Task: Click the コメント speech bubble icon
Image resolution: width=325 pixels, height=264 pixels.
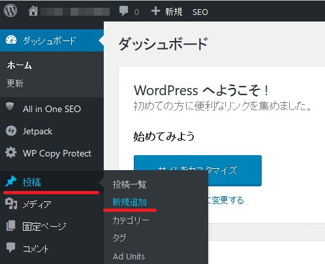Action: click(x=10, y=248)
